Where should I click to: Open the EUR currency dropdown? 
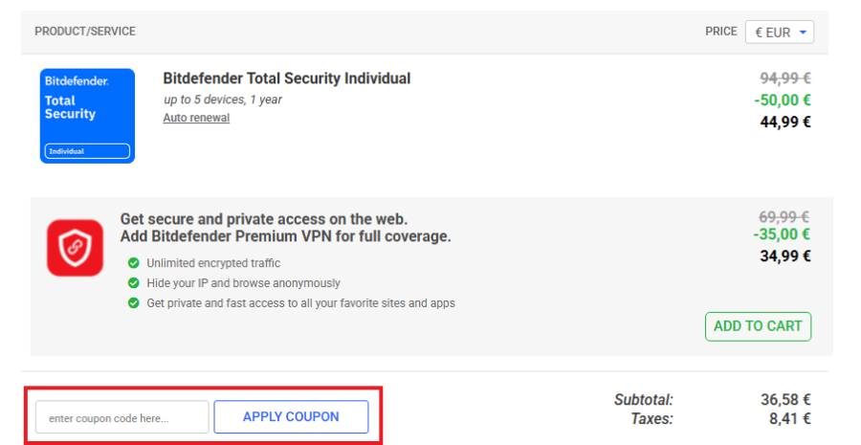pos(779,32)
